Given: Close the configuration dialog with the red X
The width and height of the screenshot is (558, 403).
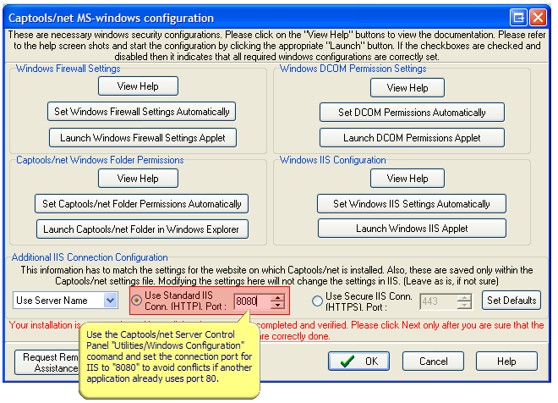Looking at the screenshot, I should [538, 17].
